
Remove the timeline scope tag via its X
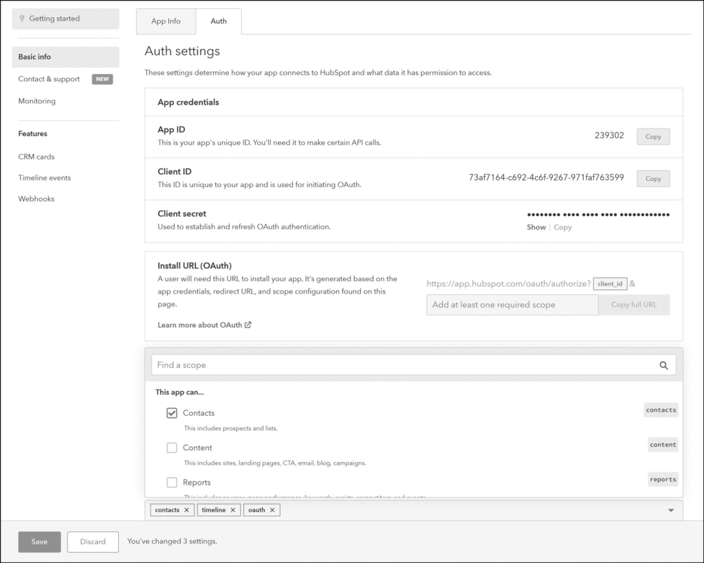click(234, 509)
